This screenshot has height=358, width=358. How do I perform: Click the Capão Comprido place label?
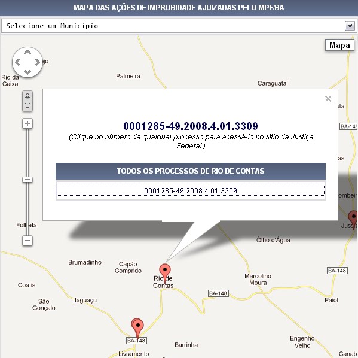pos(128,268)
